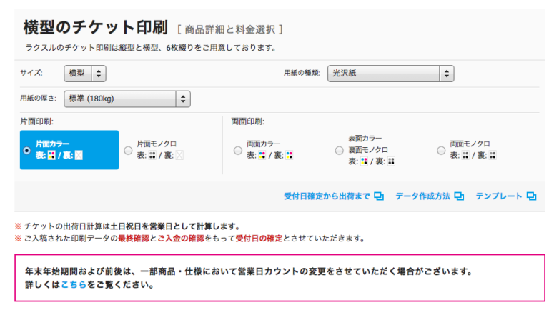Screen dimensions: 549x315
Task: Expand the 用紙の種類 dropdown showing 光沢紙
Action: (x=390, y=73)
